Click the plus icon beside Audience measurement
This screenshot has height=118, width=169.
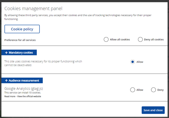click(6, 80)
